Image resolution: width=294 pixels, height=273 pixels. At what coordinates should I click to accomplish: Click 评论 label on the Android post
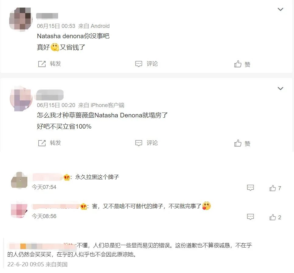[x=152, y=64]
